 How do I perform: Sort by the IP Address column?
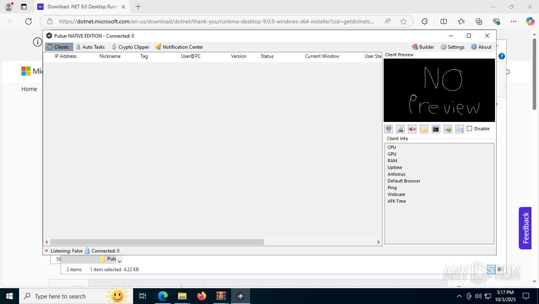pyautogui.click(x=65, y=56)
